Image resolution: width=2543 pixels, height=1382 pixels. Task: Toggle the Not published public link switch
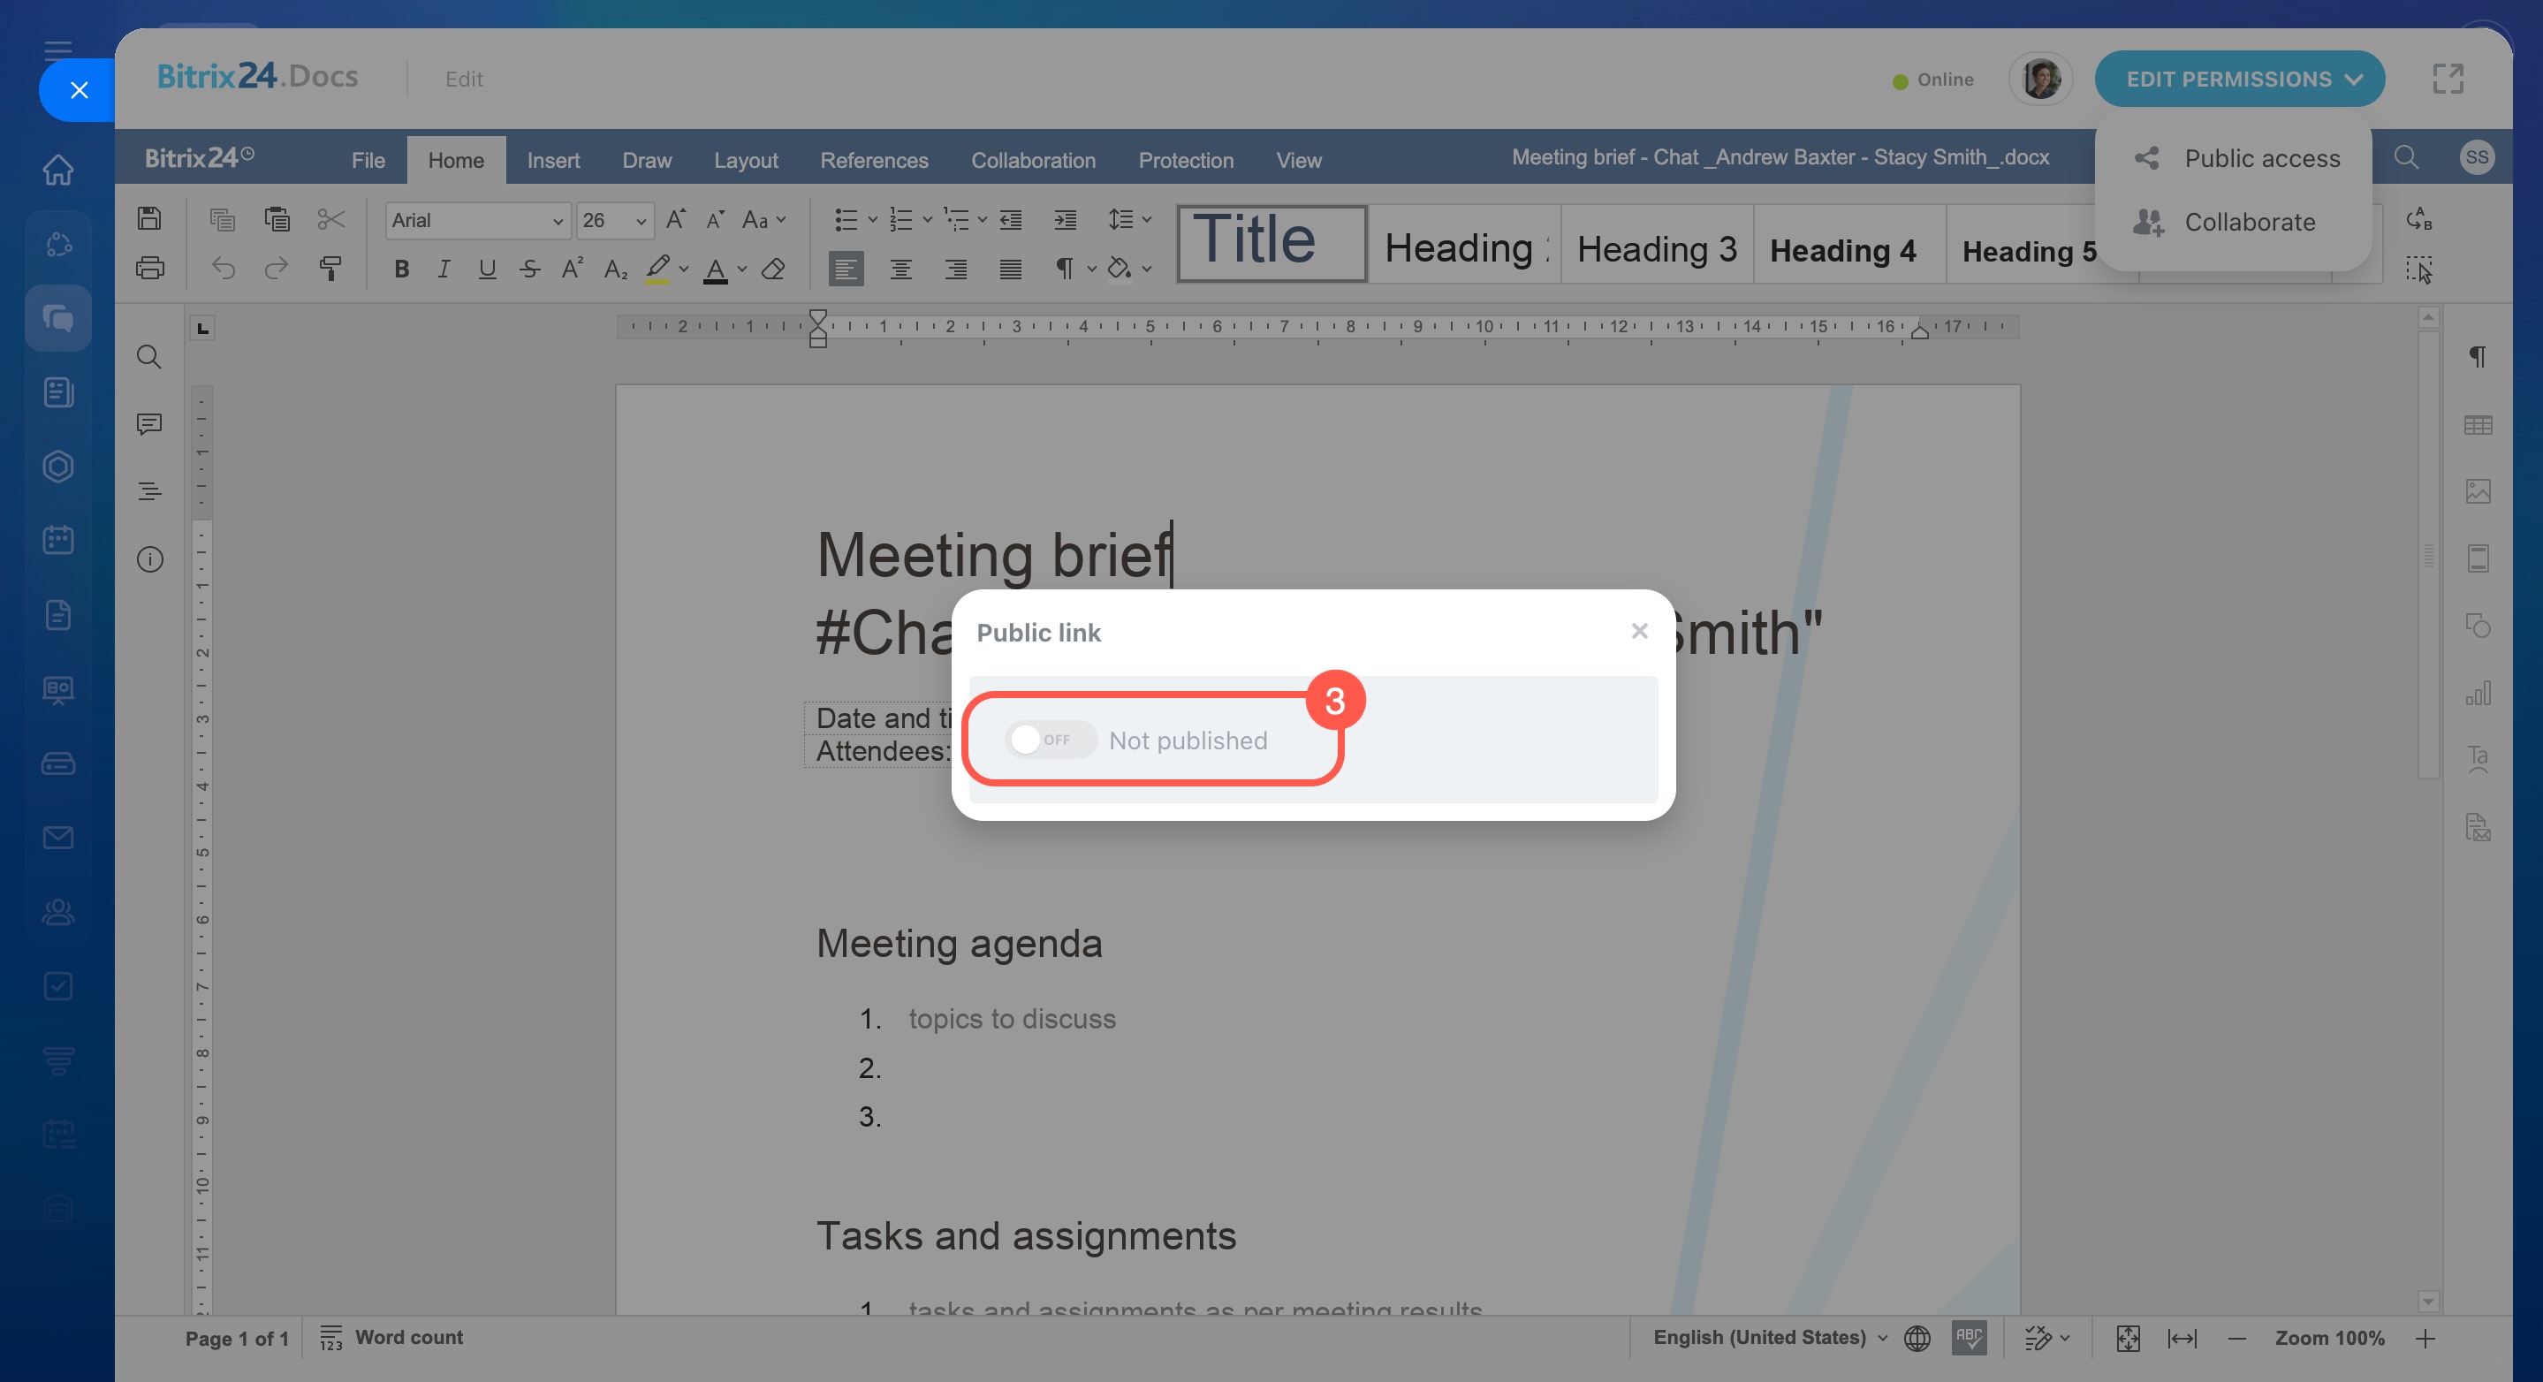(x=1051, y=740)
